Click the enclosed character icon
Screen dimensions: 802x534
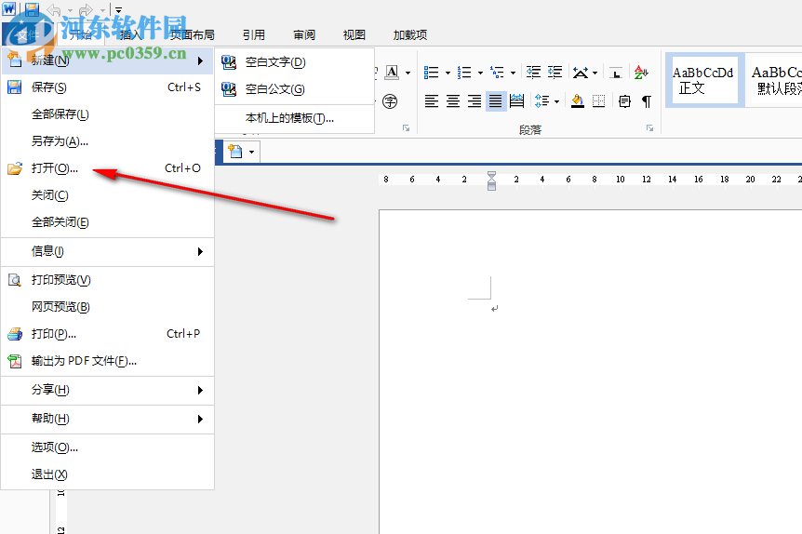pos(390,101)
